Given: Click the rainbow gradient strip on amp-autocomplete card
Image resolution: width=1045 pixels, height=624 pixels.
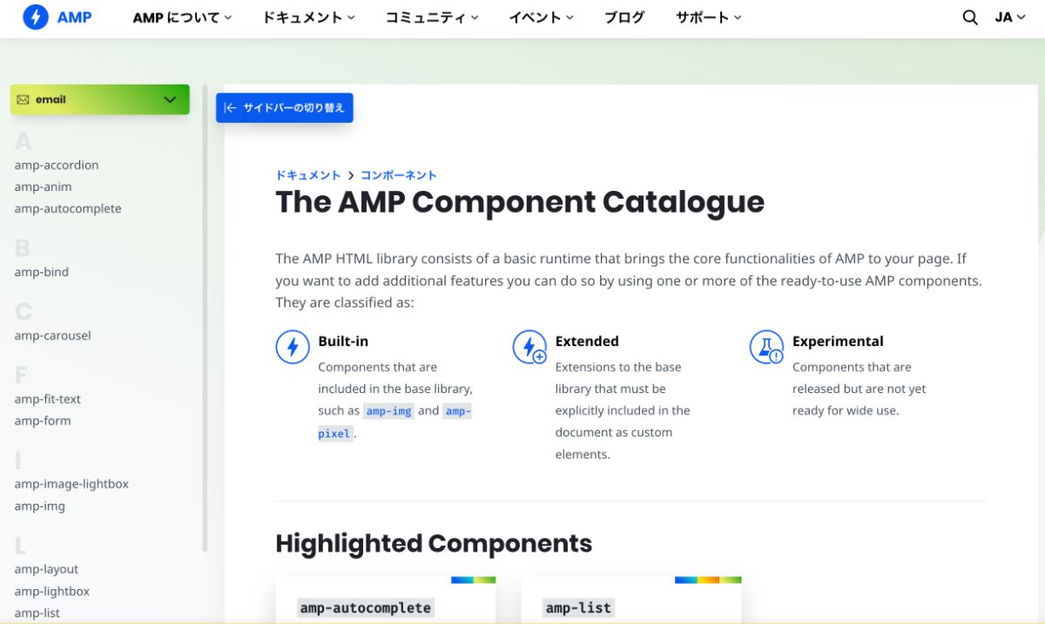Looking at the screenshot, I should click(474, 579).
